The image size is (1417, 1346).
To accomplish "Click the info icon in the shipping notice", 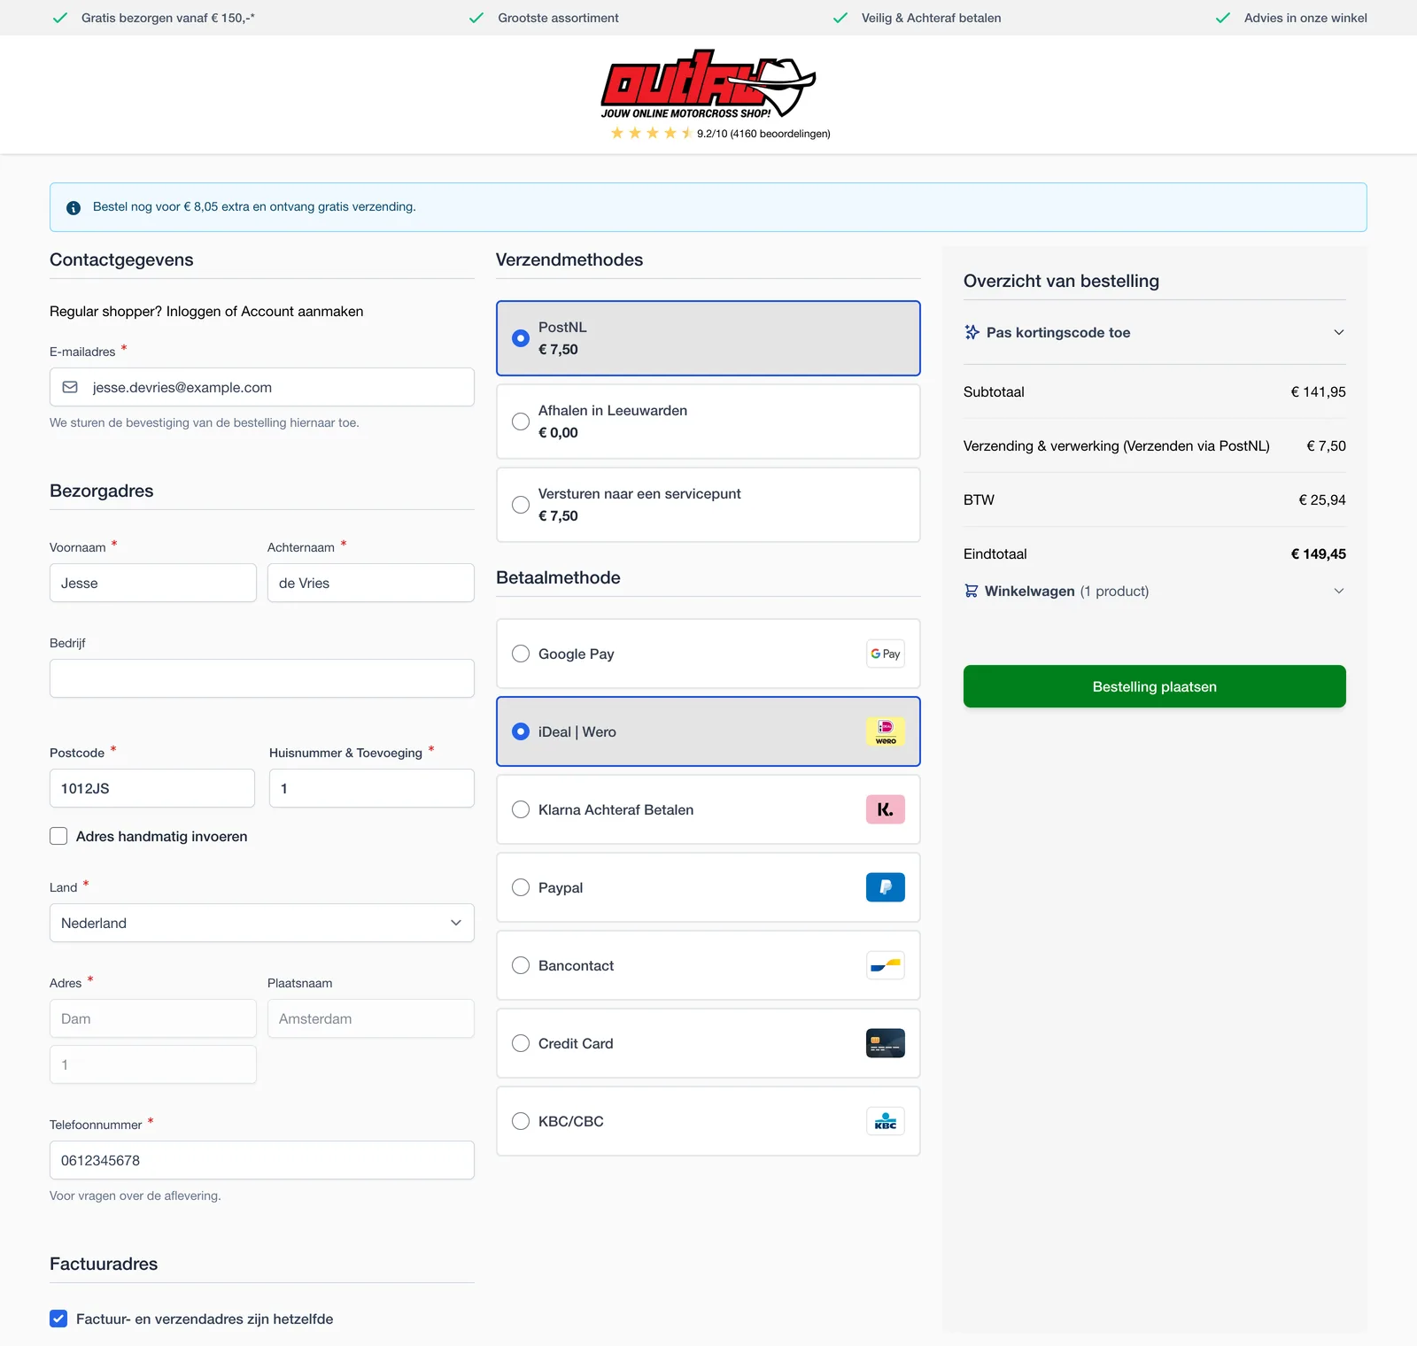I will [74, 207].
